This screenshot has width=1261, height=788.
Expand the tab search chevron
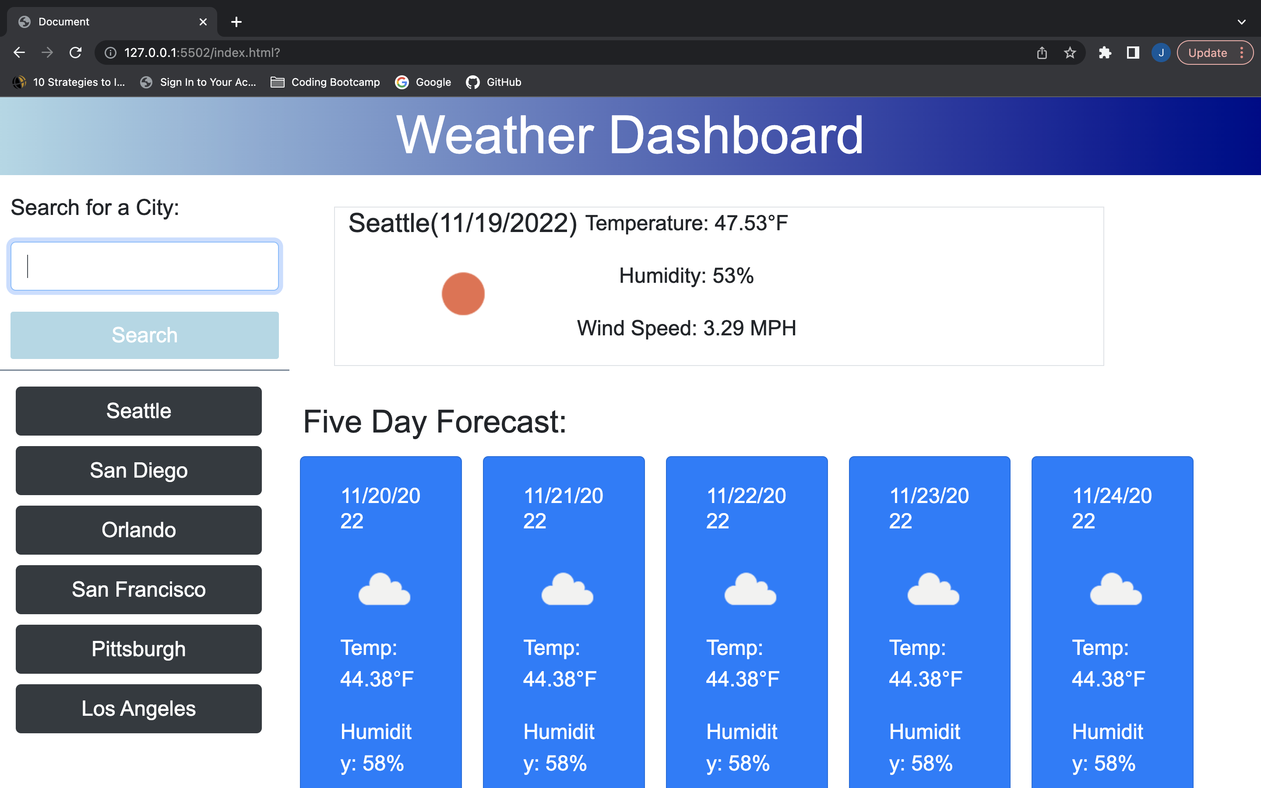[1241, 22]
